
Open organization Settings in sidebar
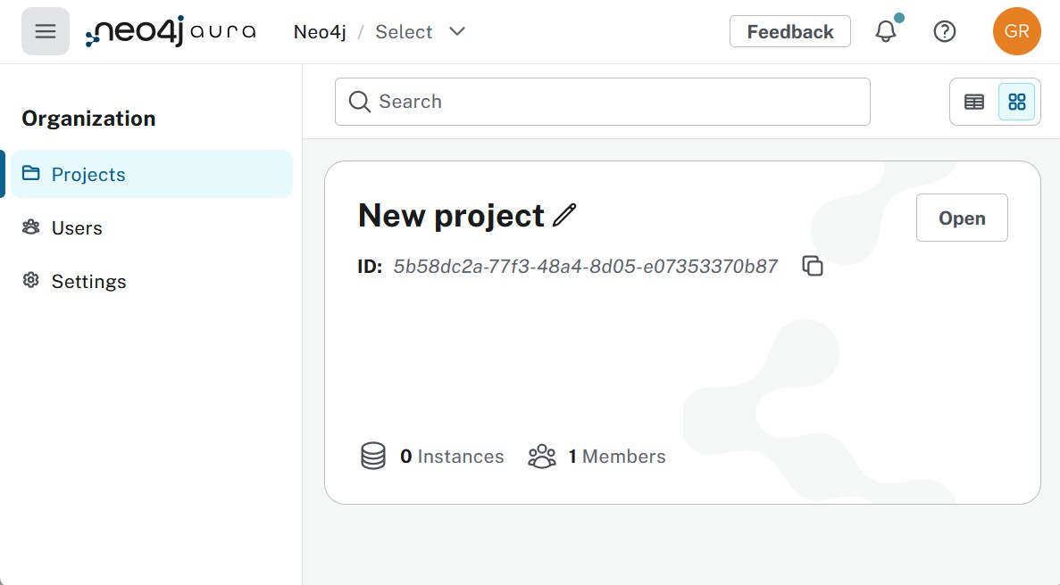88,282
